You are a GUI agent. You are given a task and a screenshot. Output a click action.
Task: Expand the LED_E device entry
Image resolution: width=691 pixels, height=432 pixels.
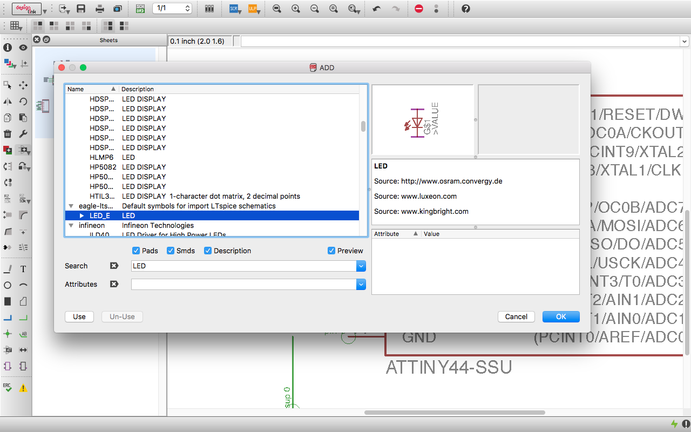(x=82, y=215)
